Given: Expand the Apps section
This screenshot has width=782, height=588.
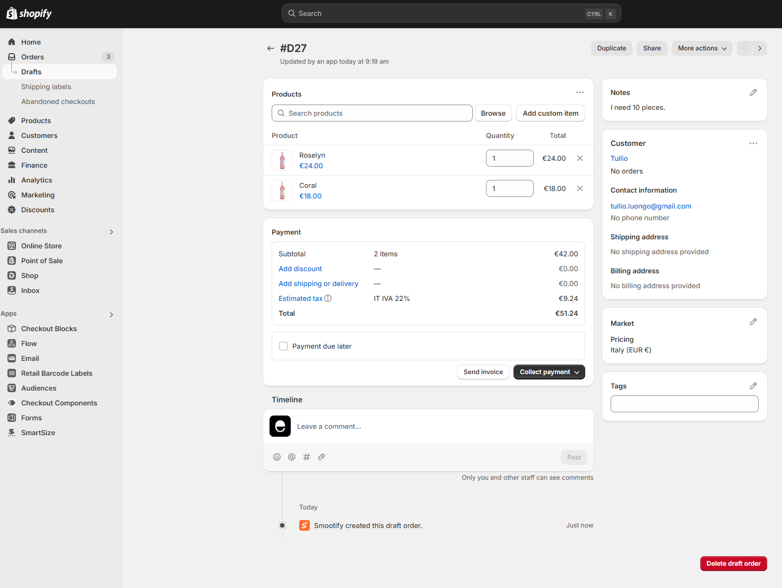Looking at the screenshot, I should (x=111, y=314).
